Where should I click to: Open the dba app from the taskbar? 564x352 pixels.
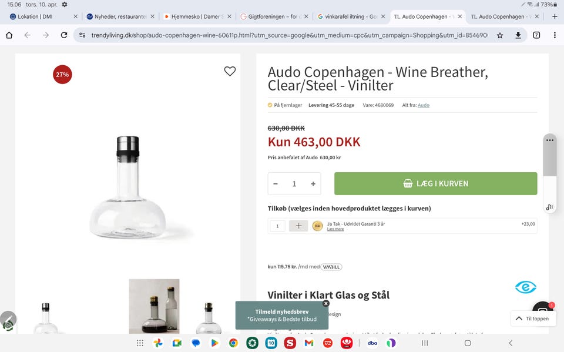(x=372, y=343)
